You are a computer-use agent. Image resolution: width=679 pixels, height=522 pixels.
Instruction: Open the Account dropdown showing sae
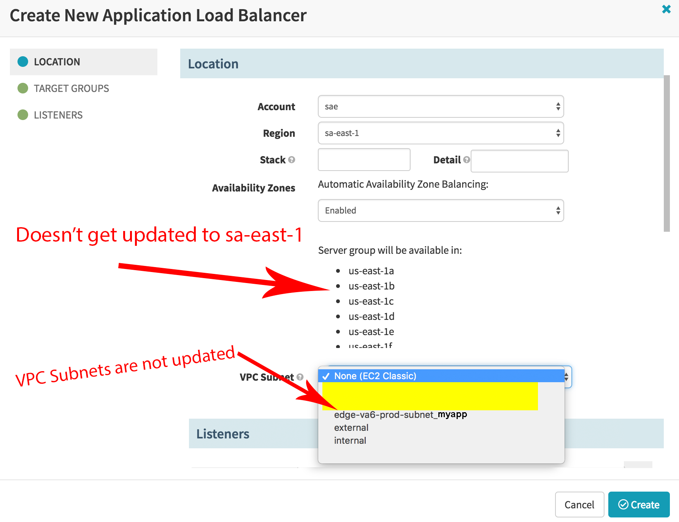coord(441,107)
